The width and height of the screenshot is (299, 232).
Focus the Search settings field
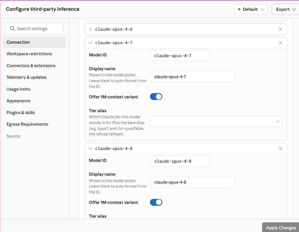point(34,28)
